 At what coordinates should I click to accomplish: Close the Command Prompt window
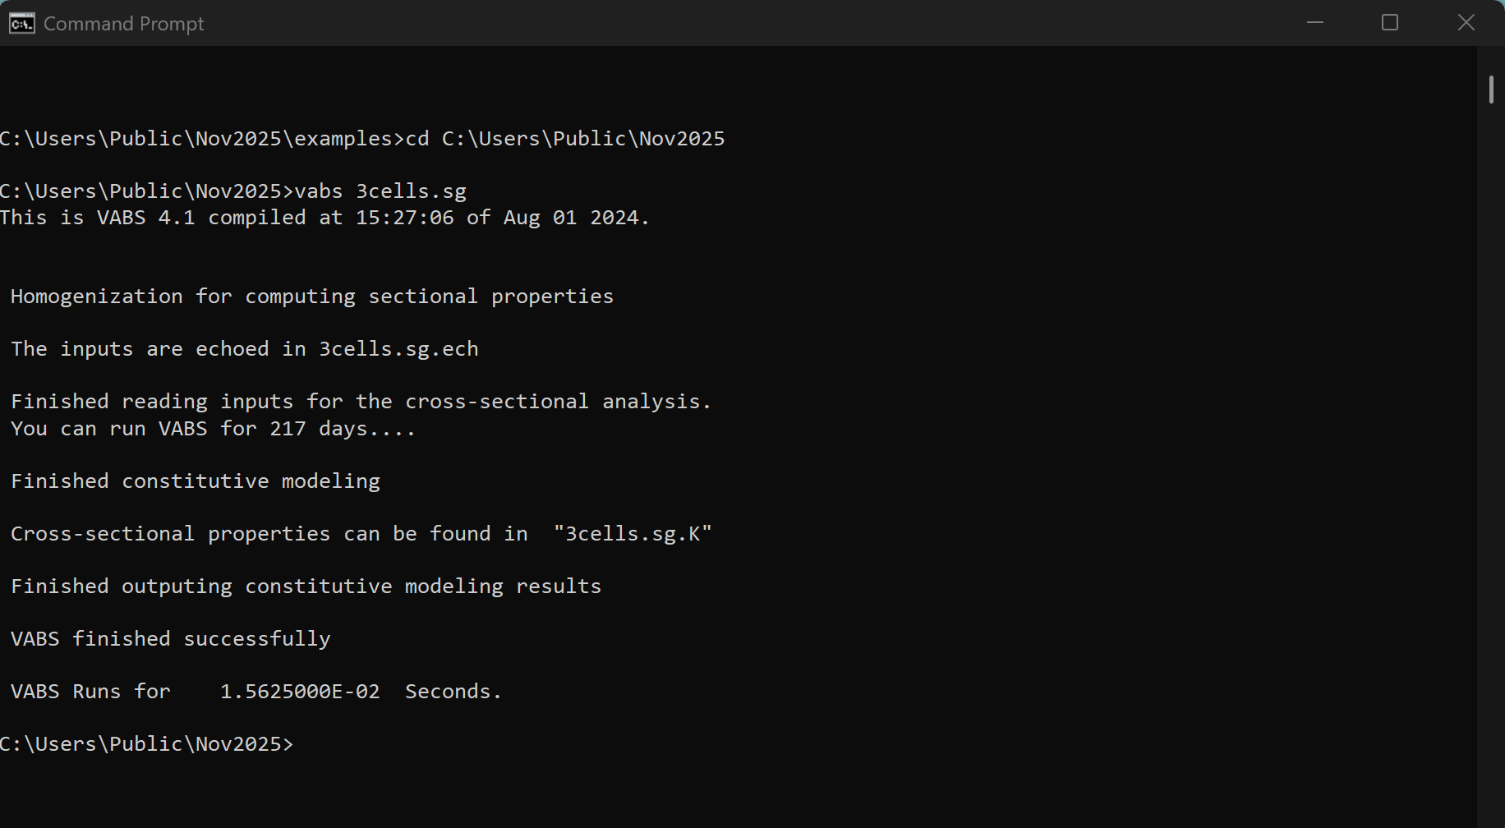coord(1466,23)
